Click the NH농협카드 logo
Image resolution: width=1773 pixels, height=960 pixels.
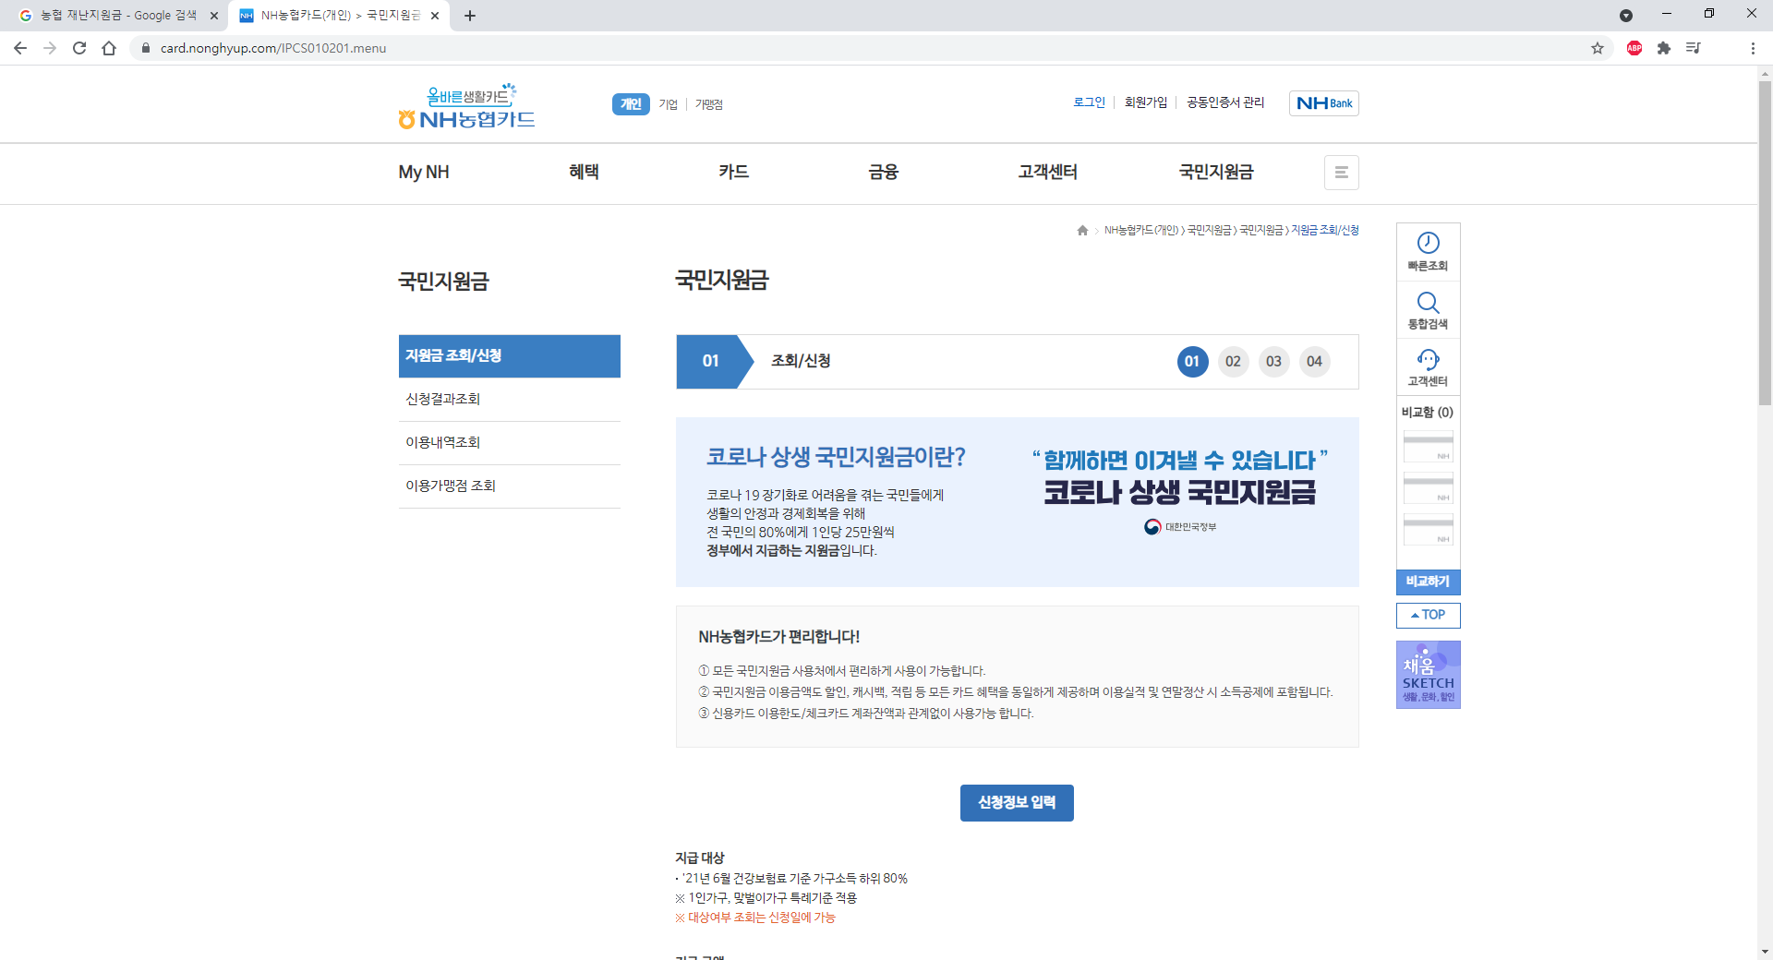point(466,107)
